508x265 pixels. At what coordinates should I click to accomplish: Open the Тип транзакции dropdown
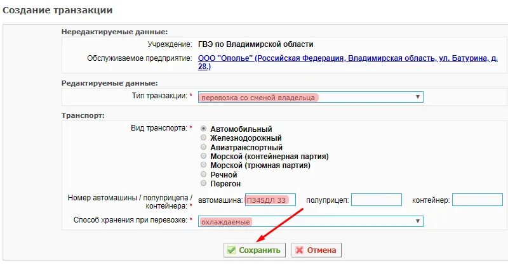coord(311,97)
